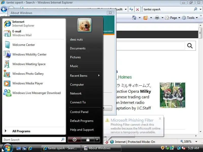Launch Windows Media Player
This screenshot has width=203, height=152.
click(34, 83)
